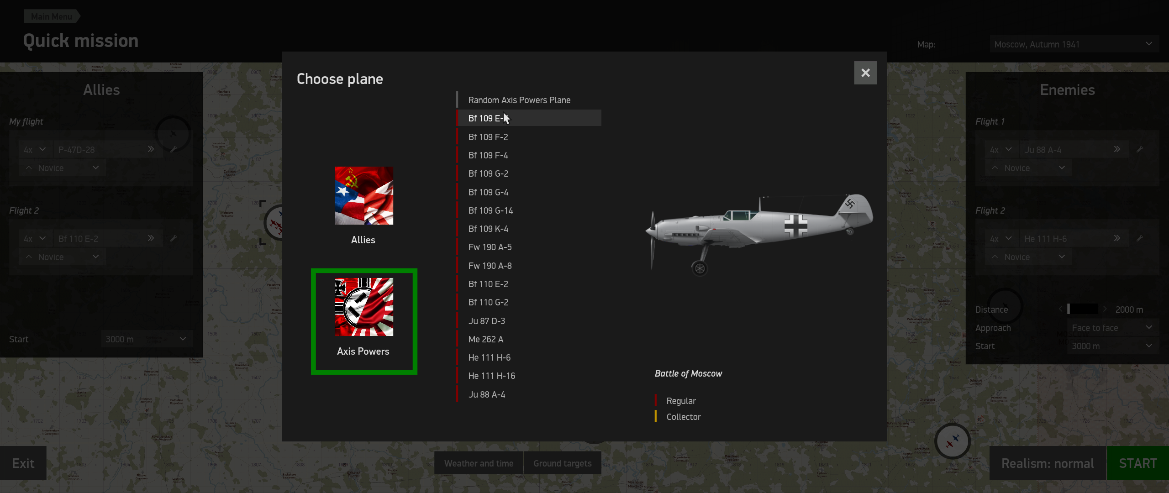1169x493 pixels.
Task: Click the Realism: normal button
Action: (x=1048, y=463)
